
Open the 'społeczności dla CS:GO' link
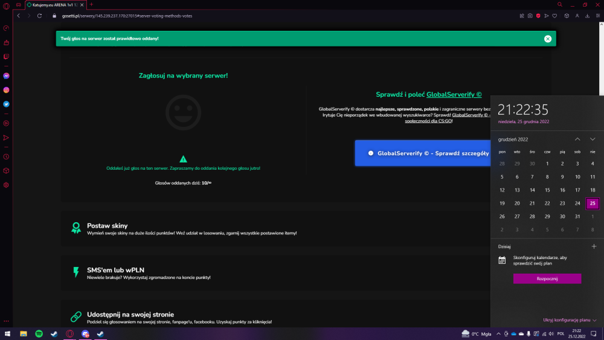pos(428,121)
